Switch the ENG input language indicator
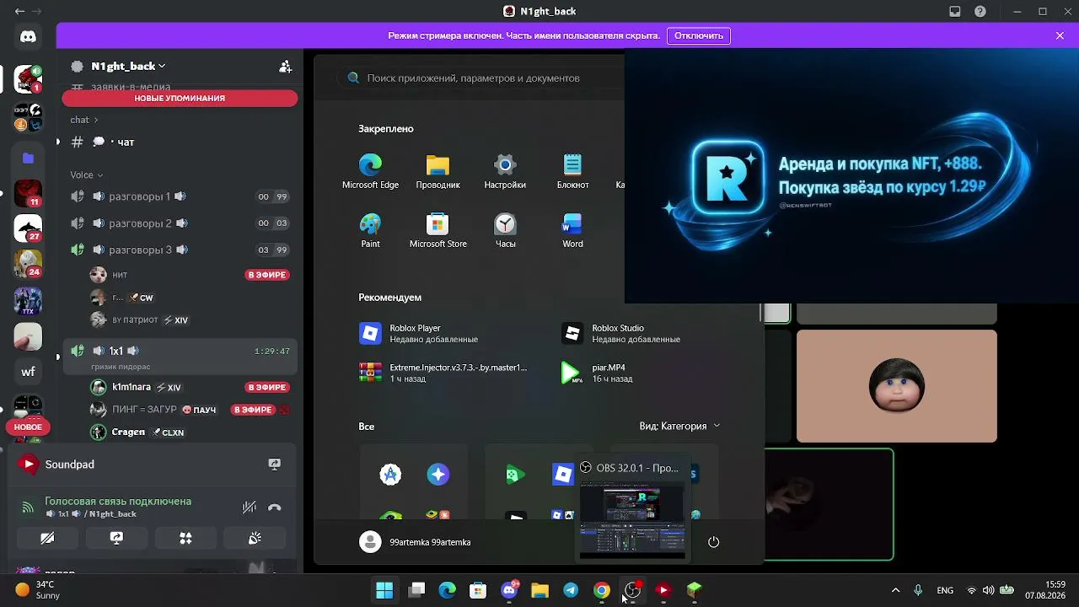 point(945,590)
